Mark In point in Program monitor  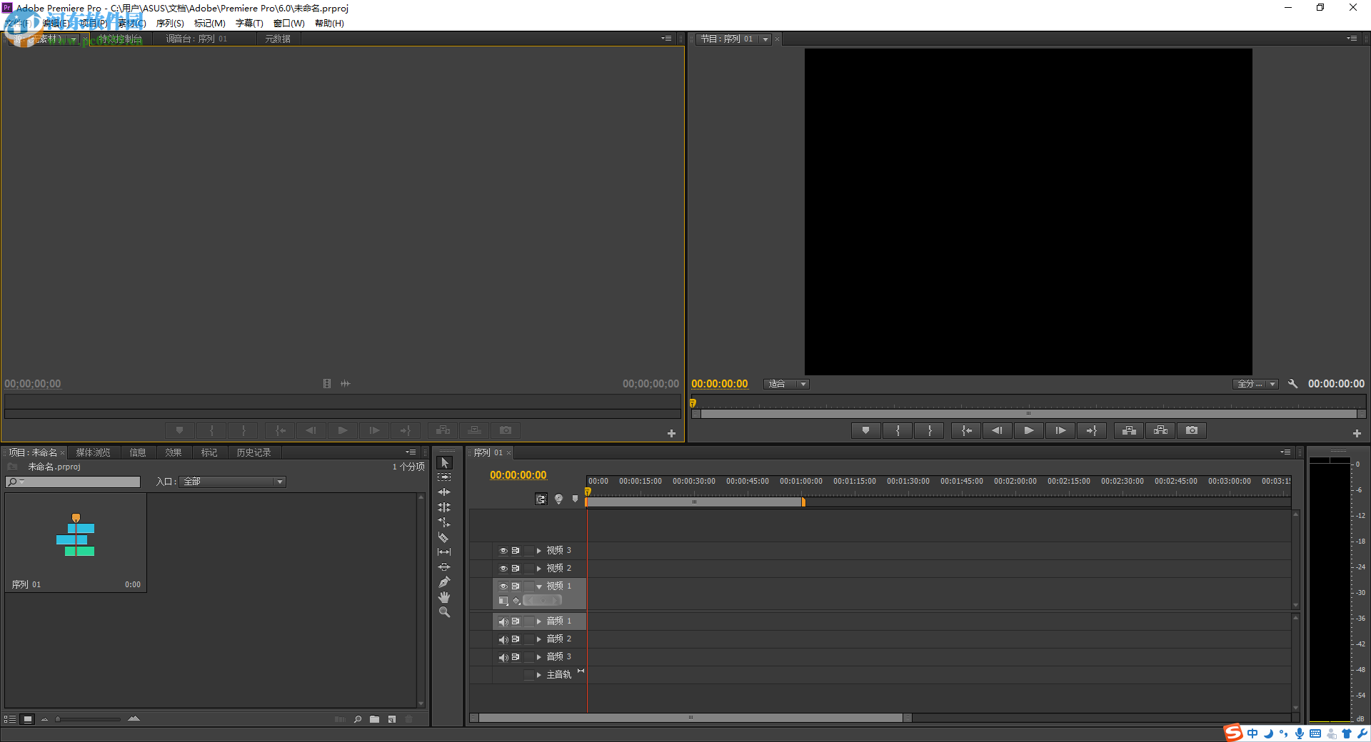(898, 430)
